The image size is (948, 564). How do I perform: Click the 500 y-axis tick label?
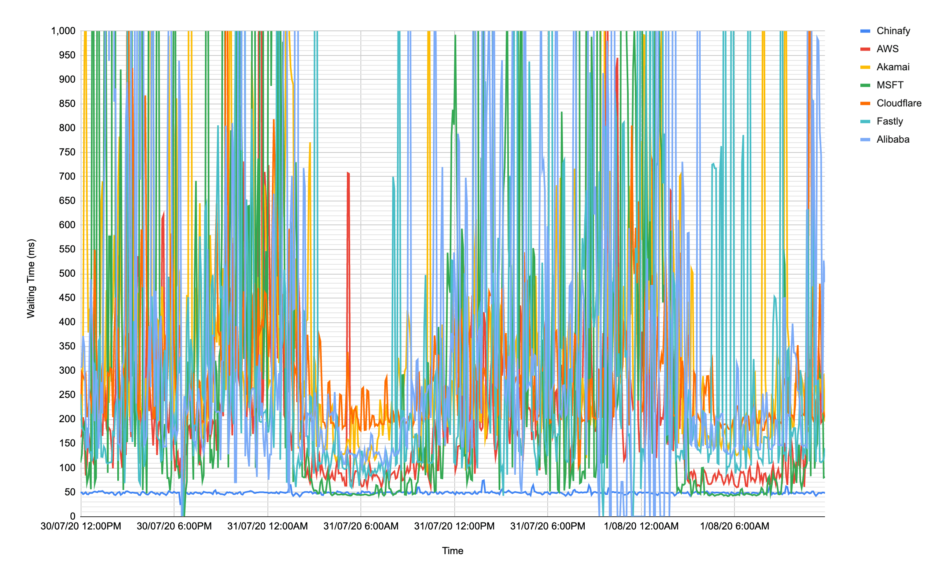(x=67, y=274)
